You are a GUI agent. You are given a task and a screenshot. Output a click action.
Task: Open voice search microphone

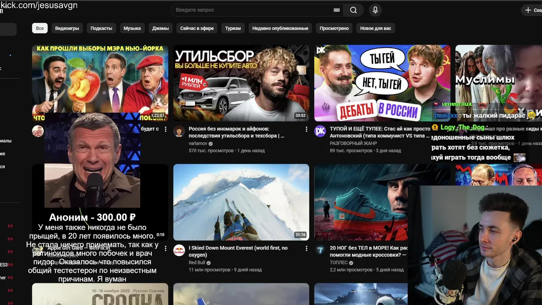tap(375, 10)
